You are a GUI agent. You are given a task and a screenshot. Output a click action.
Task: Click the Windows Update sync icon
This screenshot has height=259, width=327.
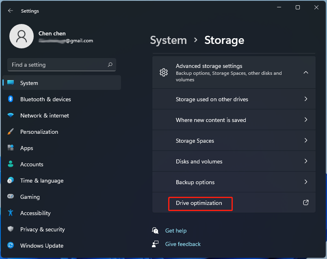pos(11,245)
